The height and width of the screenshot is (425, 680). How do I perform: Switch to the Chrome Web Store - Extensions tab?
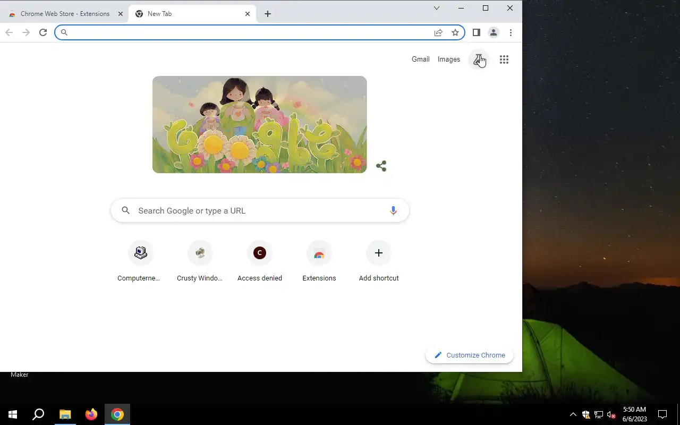pyautogui.click(x=65, y=14)
